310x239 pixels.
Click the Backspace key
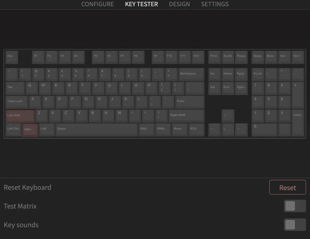point(191,75)
